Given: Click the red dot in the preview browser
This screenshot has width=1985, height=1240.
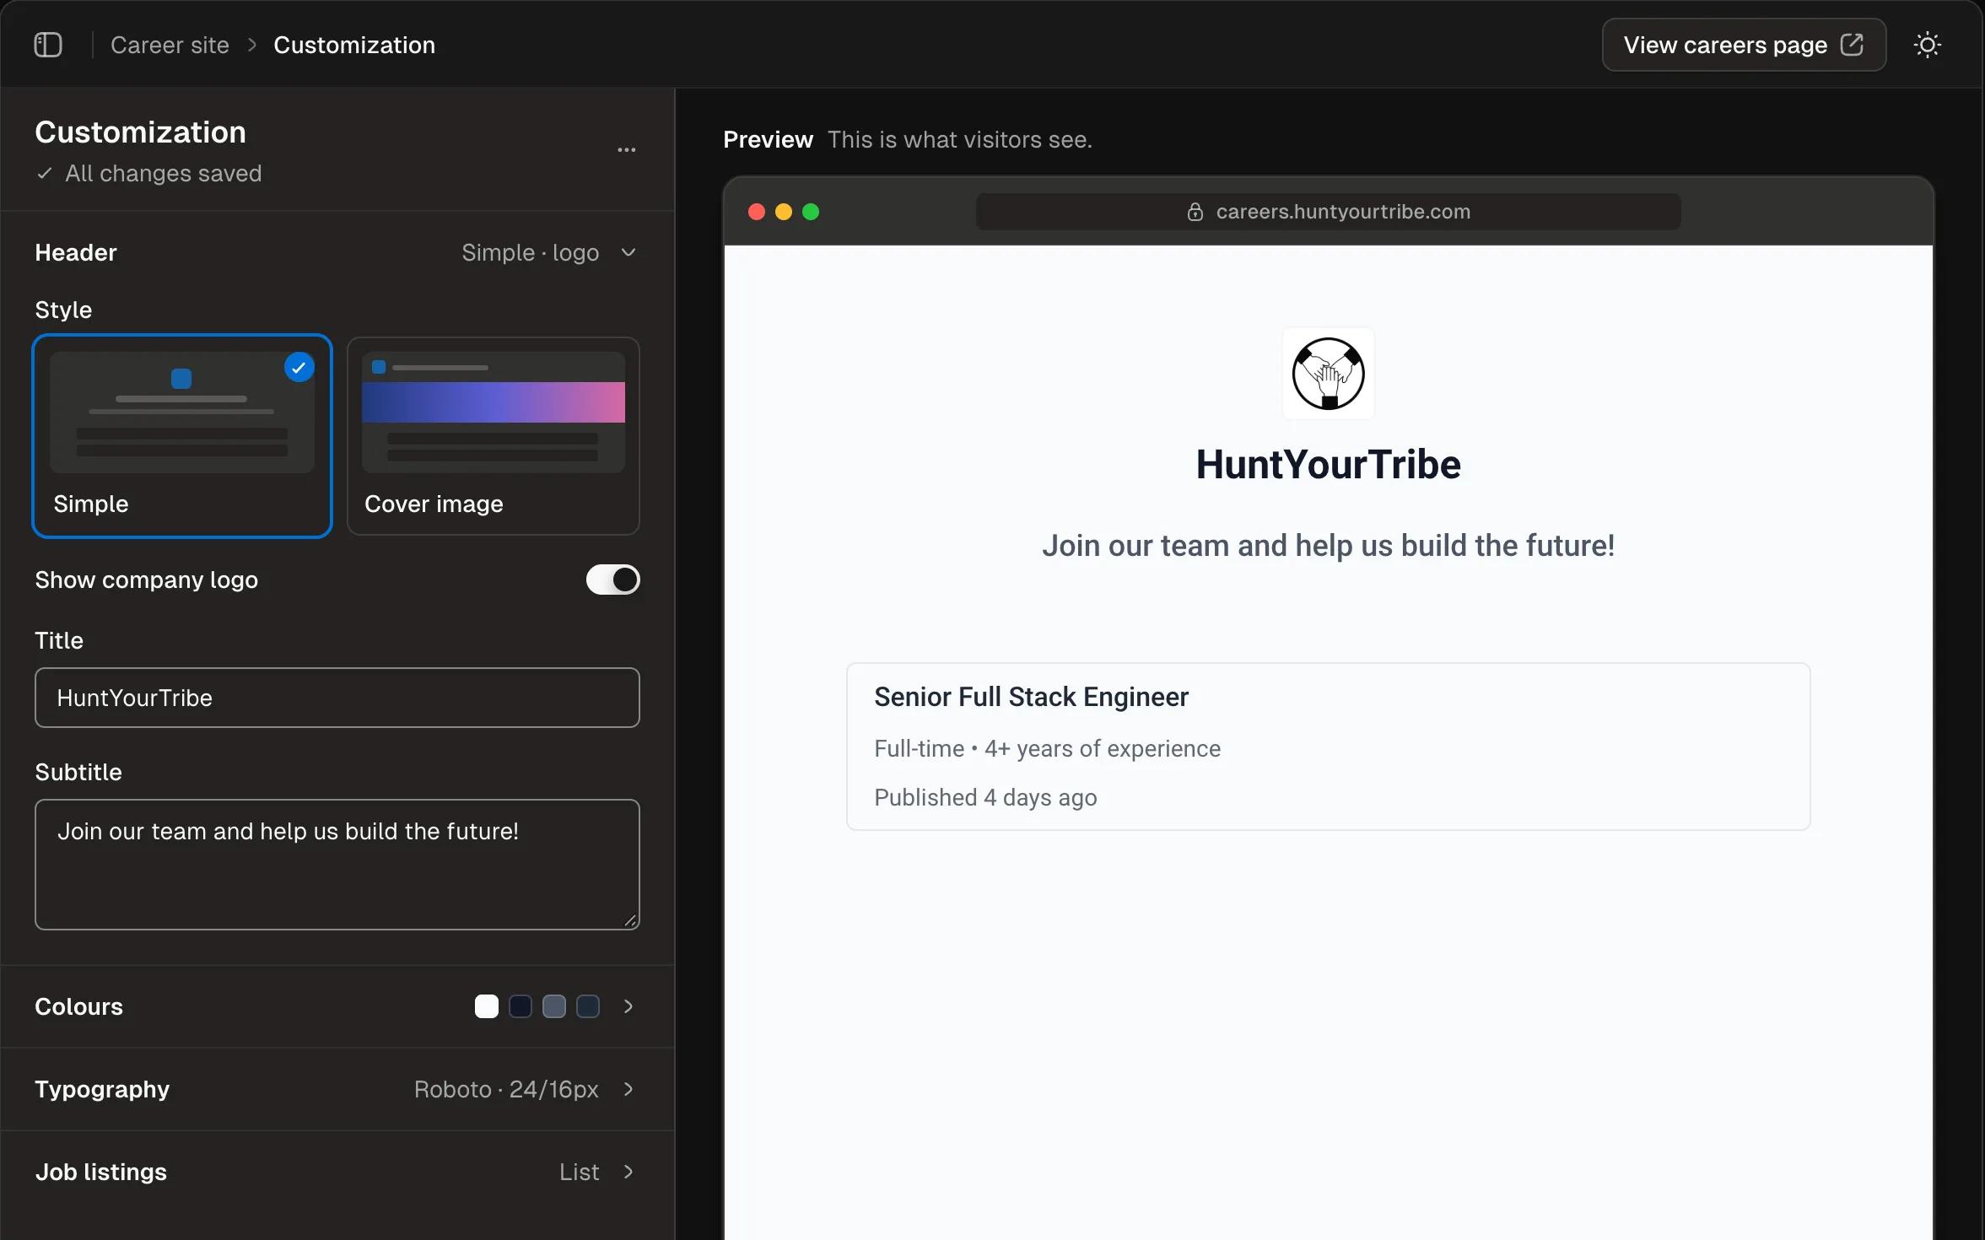Looking at the screenshot, I should pyautogui.click(x=757, y=212).
